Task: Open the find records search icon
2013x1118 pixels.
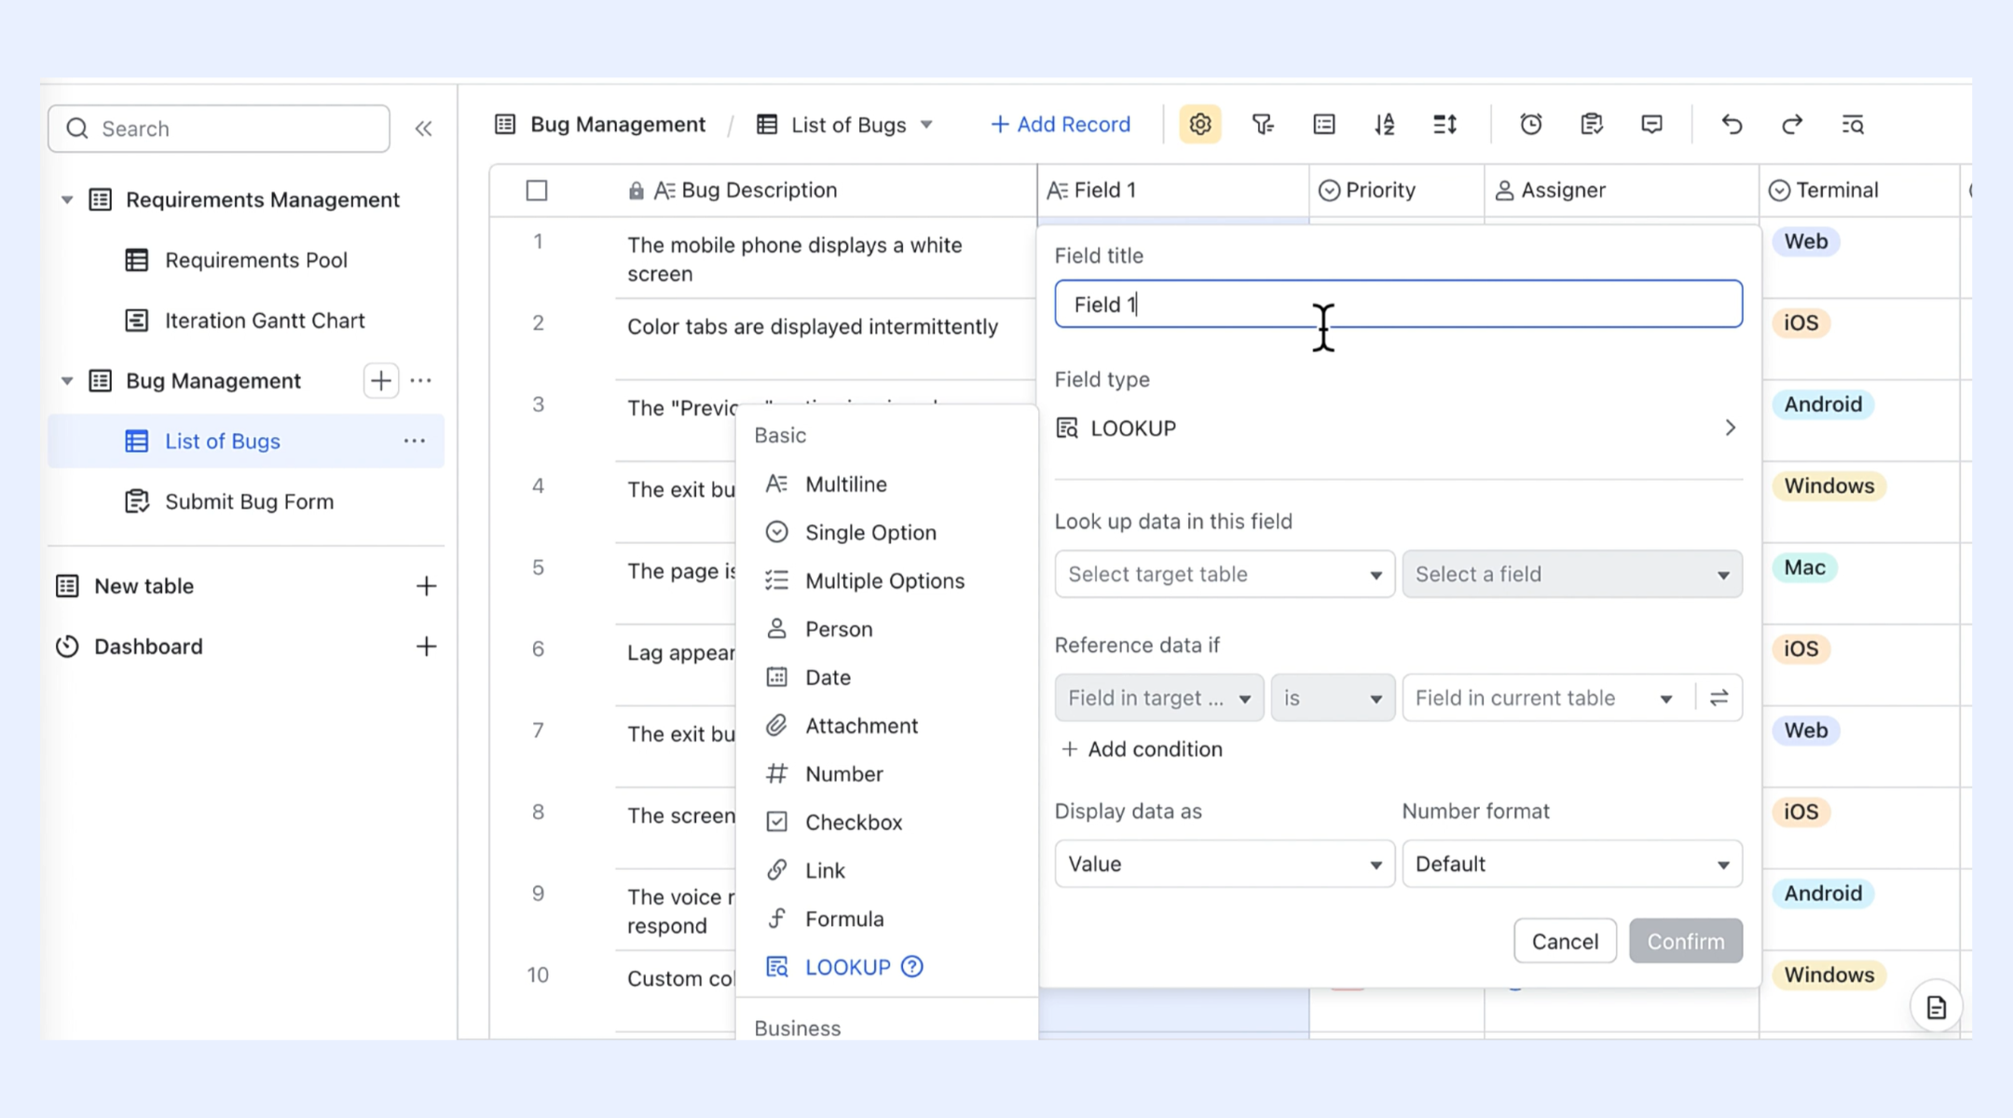Action: pyautogui.click(x=1853, y=124)
